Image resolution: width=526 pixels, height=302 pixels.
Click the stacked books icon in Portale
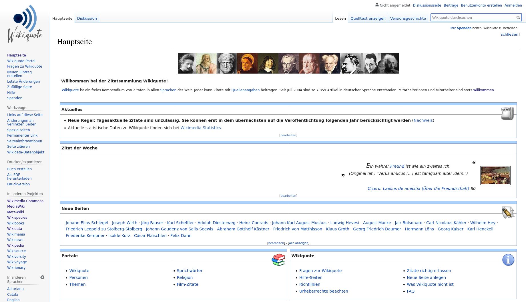click(278, 260)
